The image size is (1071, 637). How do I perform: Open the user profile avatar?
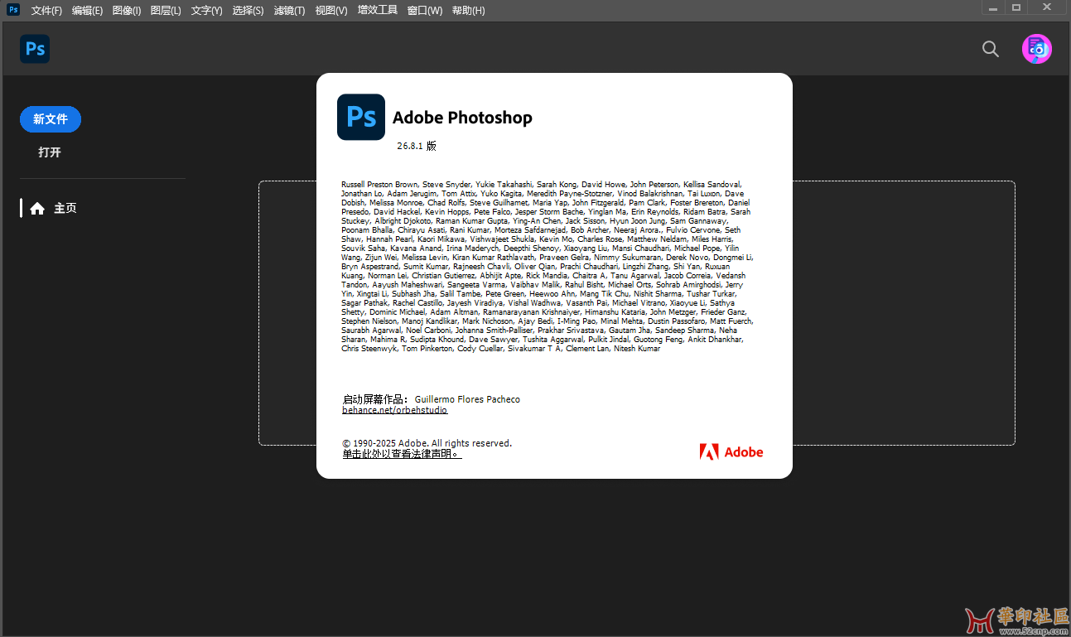1036,49
